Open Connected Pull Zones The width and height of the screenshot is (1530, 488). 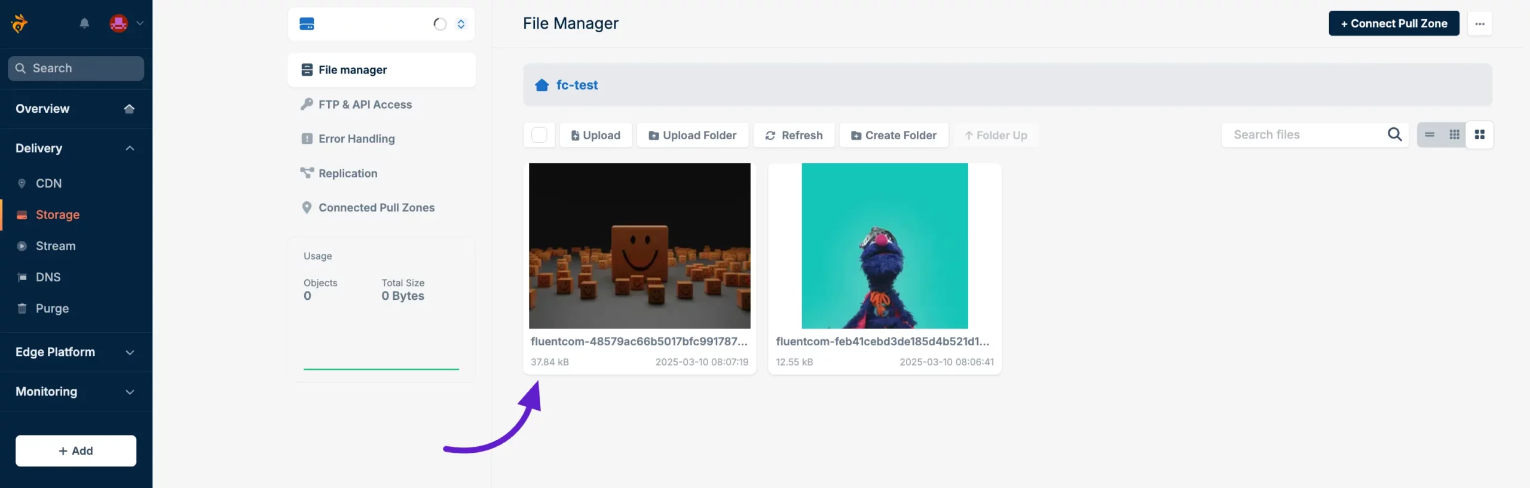(377, 208)
